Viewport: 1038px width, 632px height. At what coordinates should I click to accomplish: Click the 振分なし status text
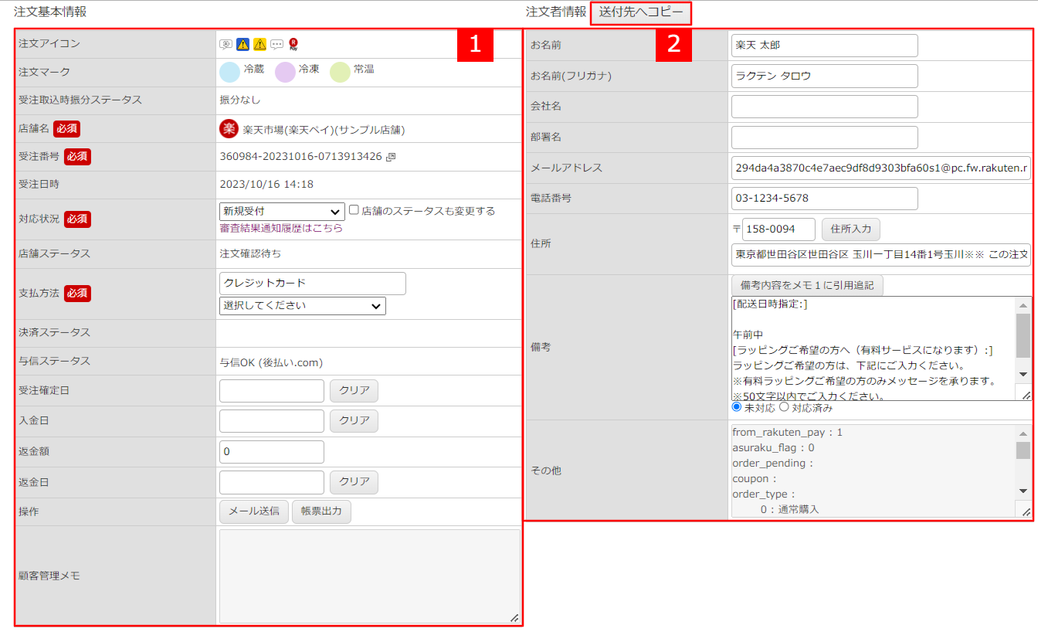(x=239, y=100)
